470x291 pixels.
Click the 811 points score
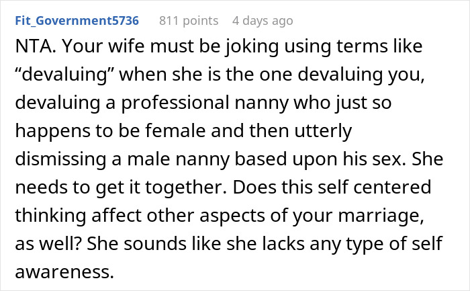point(187,21)
